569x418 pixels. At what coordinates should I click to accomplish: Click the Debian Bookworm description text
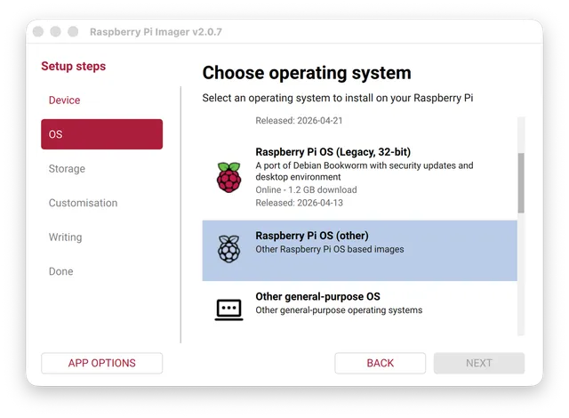point(365,172)
